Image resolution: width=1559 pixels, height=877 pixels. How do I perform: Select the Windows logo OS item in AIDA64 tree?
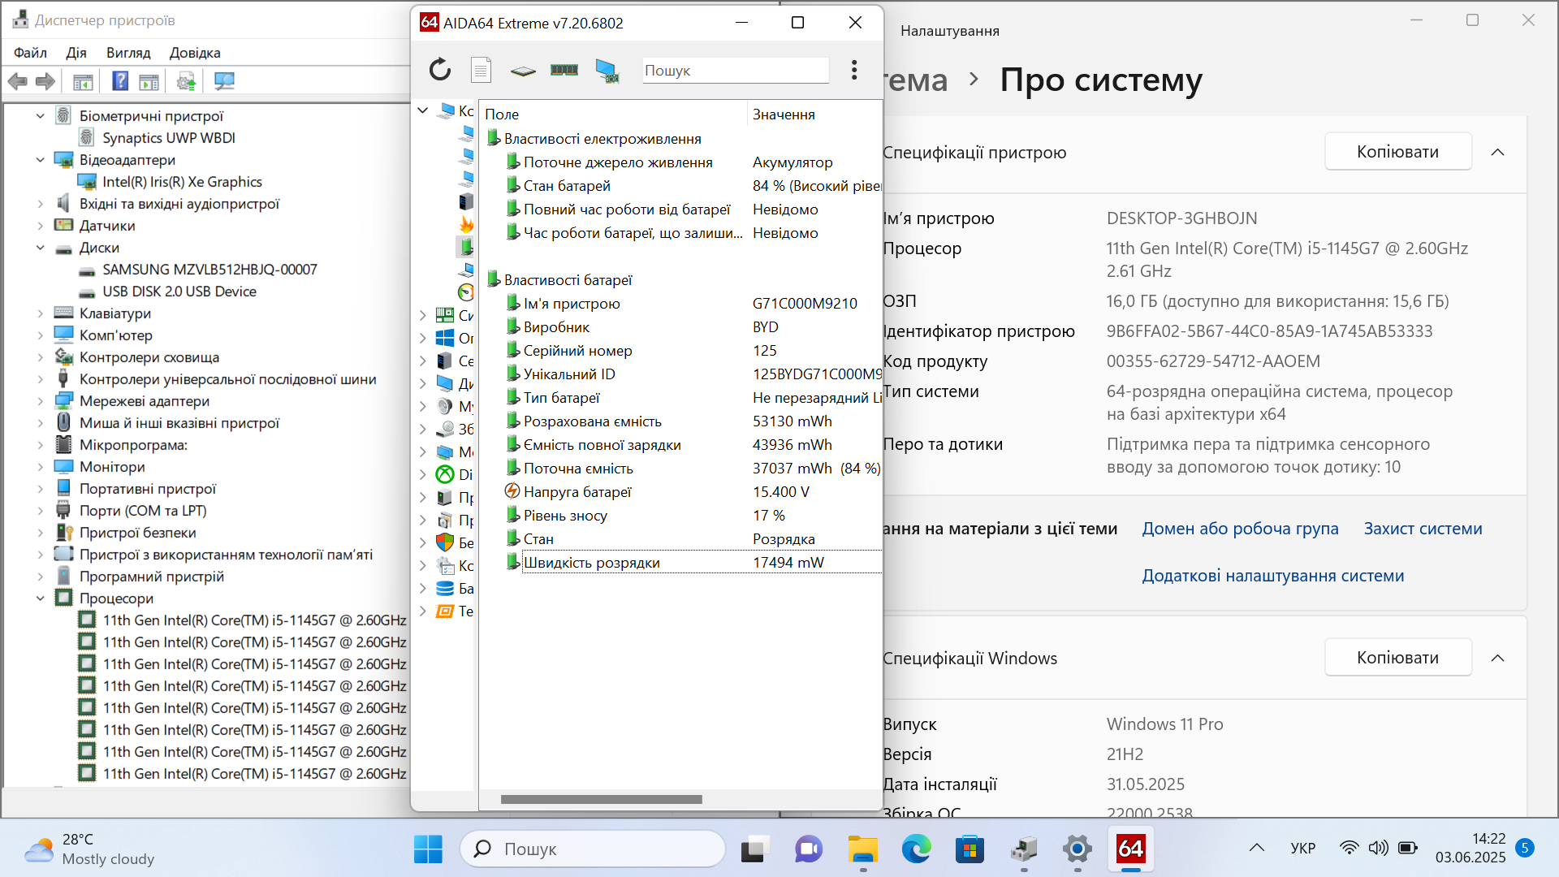(x=445, y=338)
